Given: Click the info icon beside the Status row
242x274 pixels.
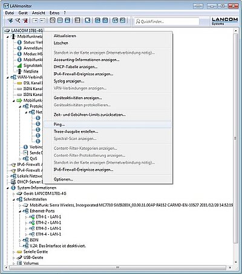Looking at the screenshot, I should (x=19, y=42).
